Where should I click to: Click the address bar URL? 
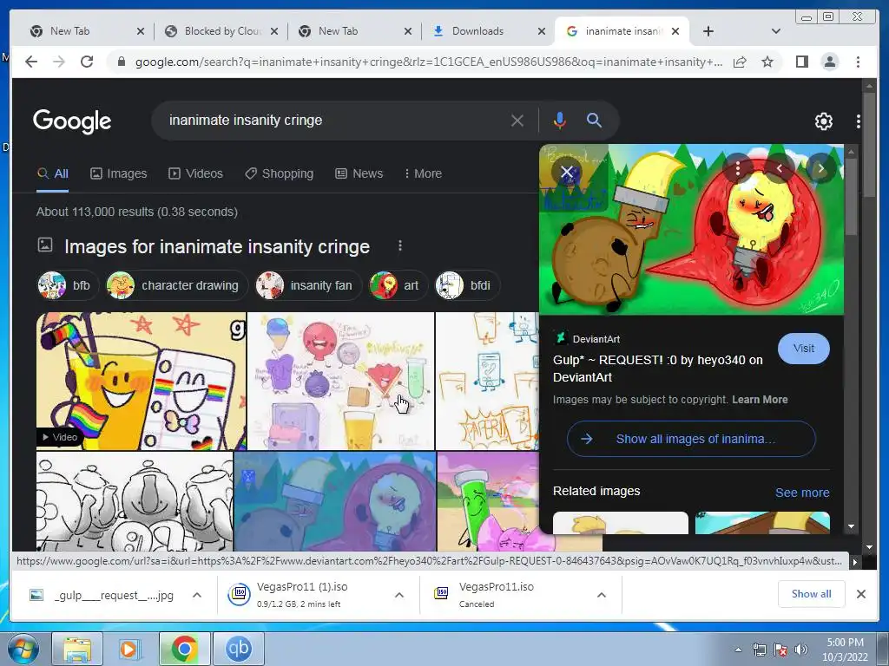428,62
